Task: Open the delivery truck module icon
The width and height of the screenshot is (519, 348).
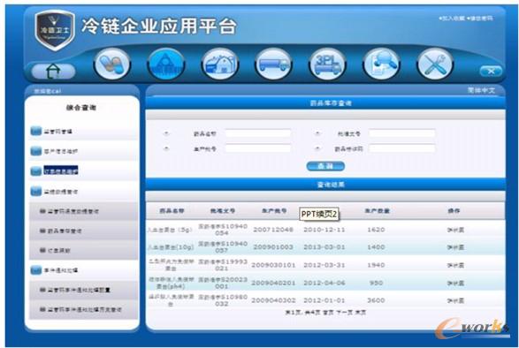Action: coord(273,64)
